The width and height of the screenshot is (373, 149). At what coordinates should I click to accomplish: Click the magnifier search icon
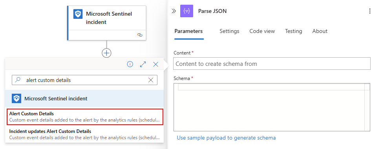[x=18, y=80]
